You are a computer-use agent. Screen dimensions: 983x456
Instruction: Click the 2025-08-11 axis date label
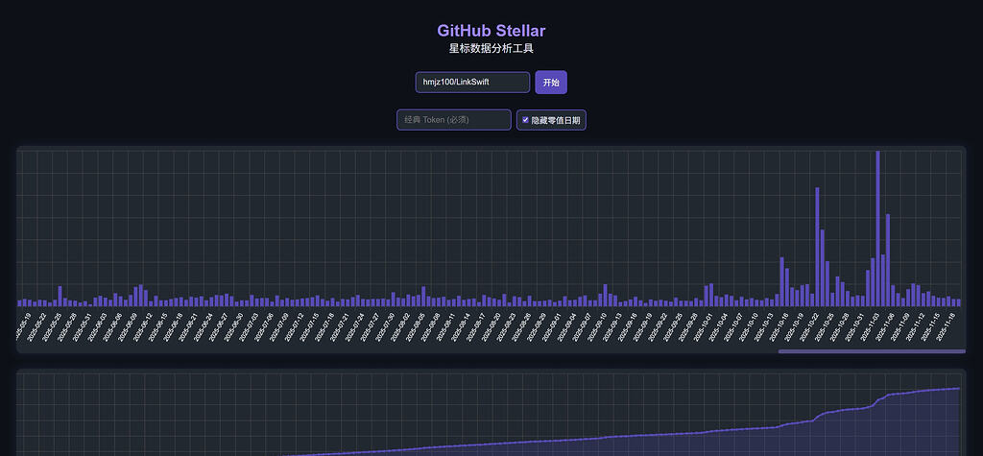point(444,326)
